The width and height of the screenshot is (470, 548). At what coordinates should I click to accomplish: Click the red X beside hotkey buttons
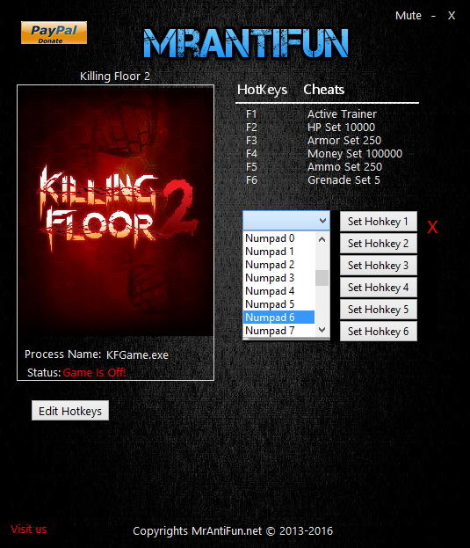click(432, 228)
